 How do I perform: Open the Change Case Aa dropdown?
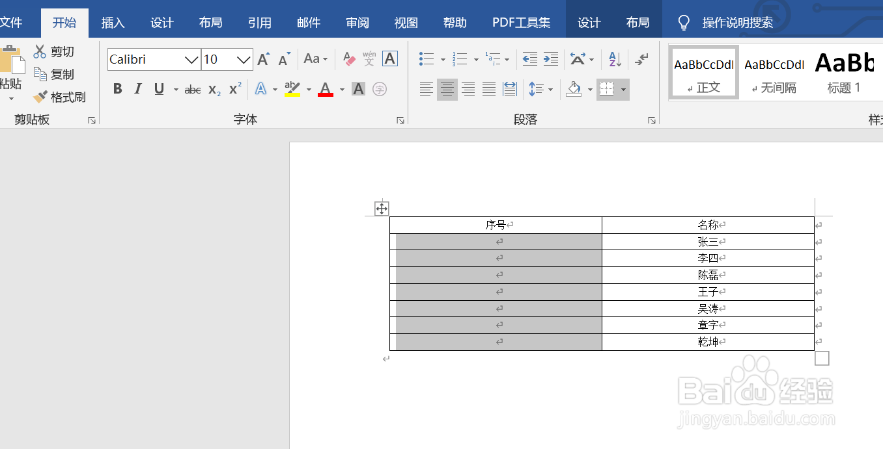pos(316,59)
